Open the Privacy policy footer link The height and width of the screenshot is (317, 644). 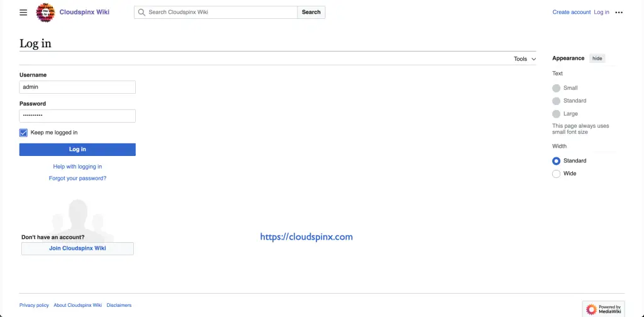coord(34,305)
